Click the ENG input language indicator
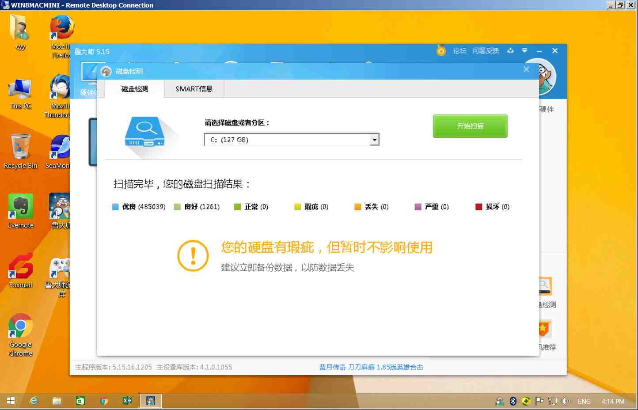Image resolution: width=638 pixels, height=410 pixels. coord(584,401)
